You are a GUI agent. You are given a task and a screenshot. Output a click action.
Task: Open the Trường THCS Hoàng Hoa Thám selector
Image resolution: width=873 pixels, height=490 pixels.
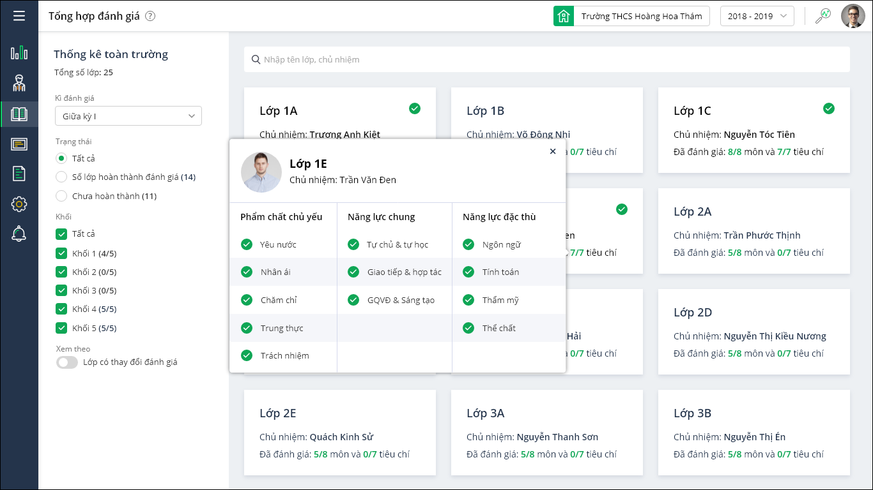(631, 16)
